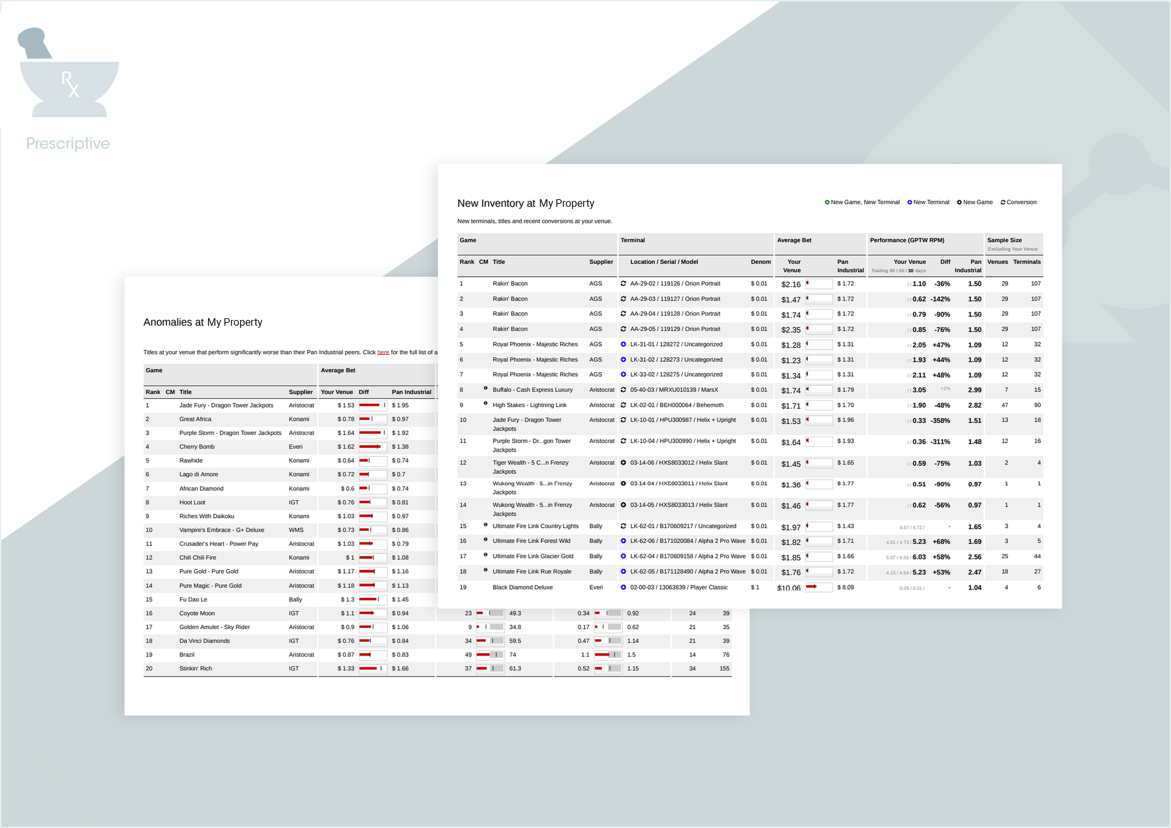Click the conversion icon beside LK-62-01 Uncategorized

click(623, 526)
